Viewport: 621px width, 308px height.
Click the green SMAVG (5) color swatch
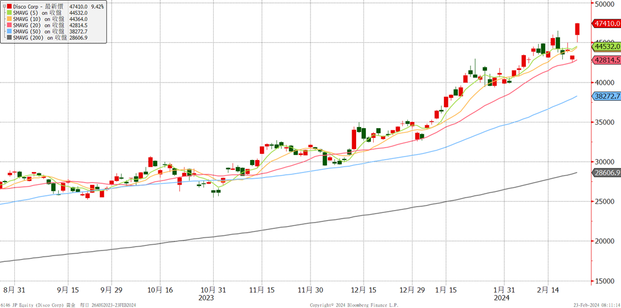pos(10,13)
